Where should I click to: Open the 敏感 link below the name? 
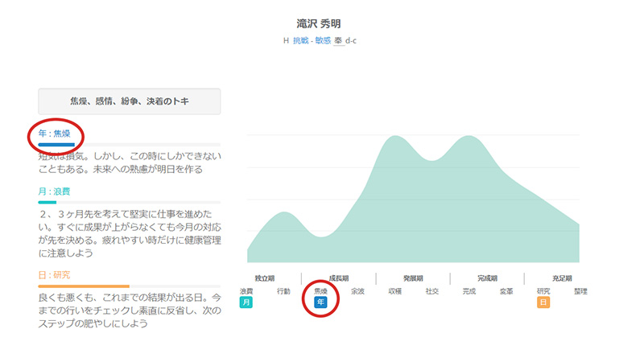click(x=323, y=41)
